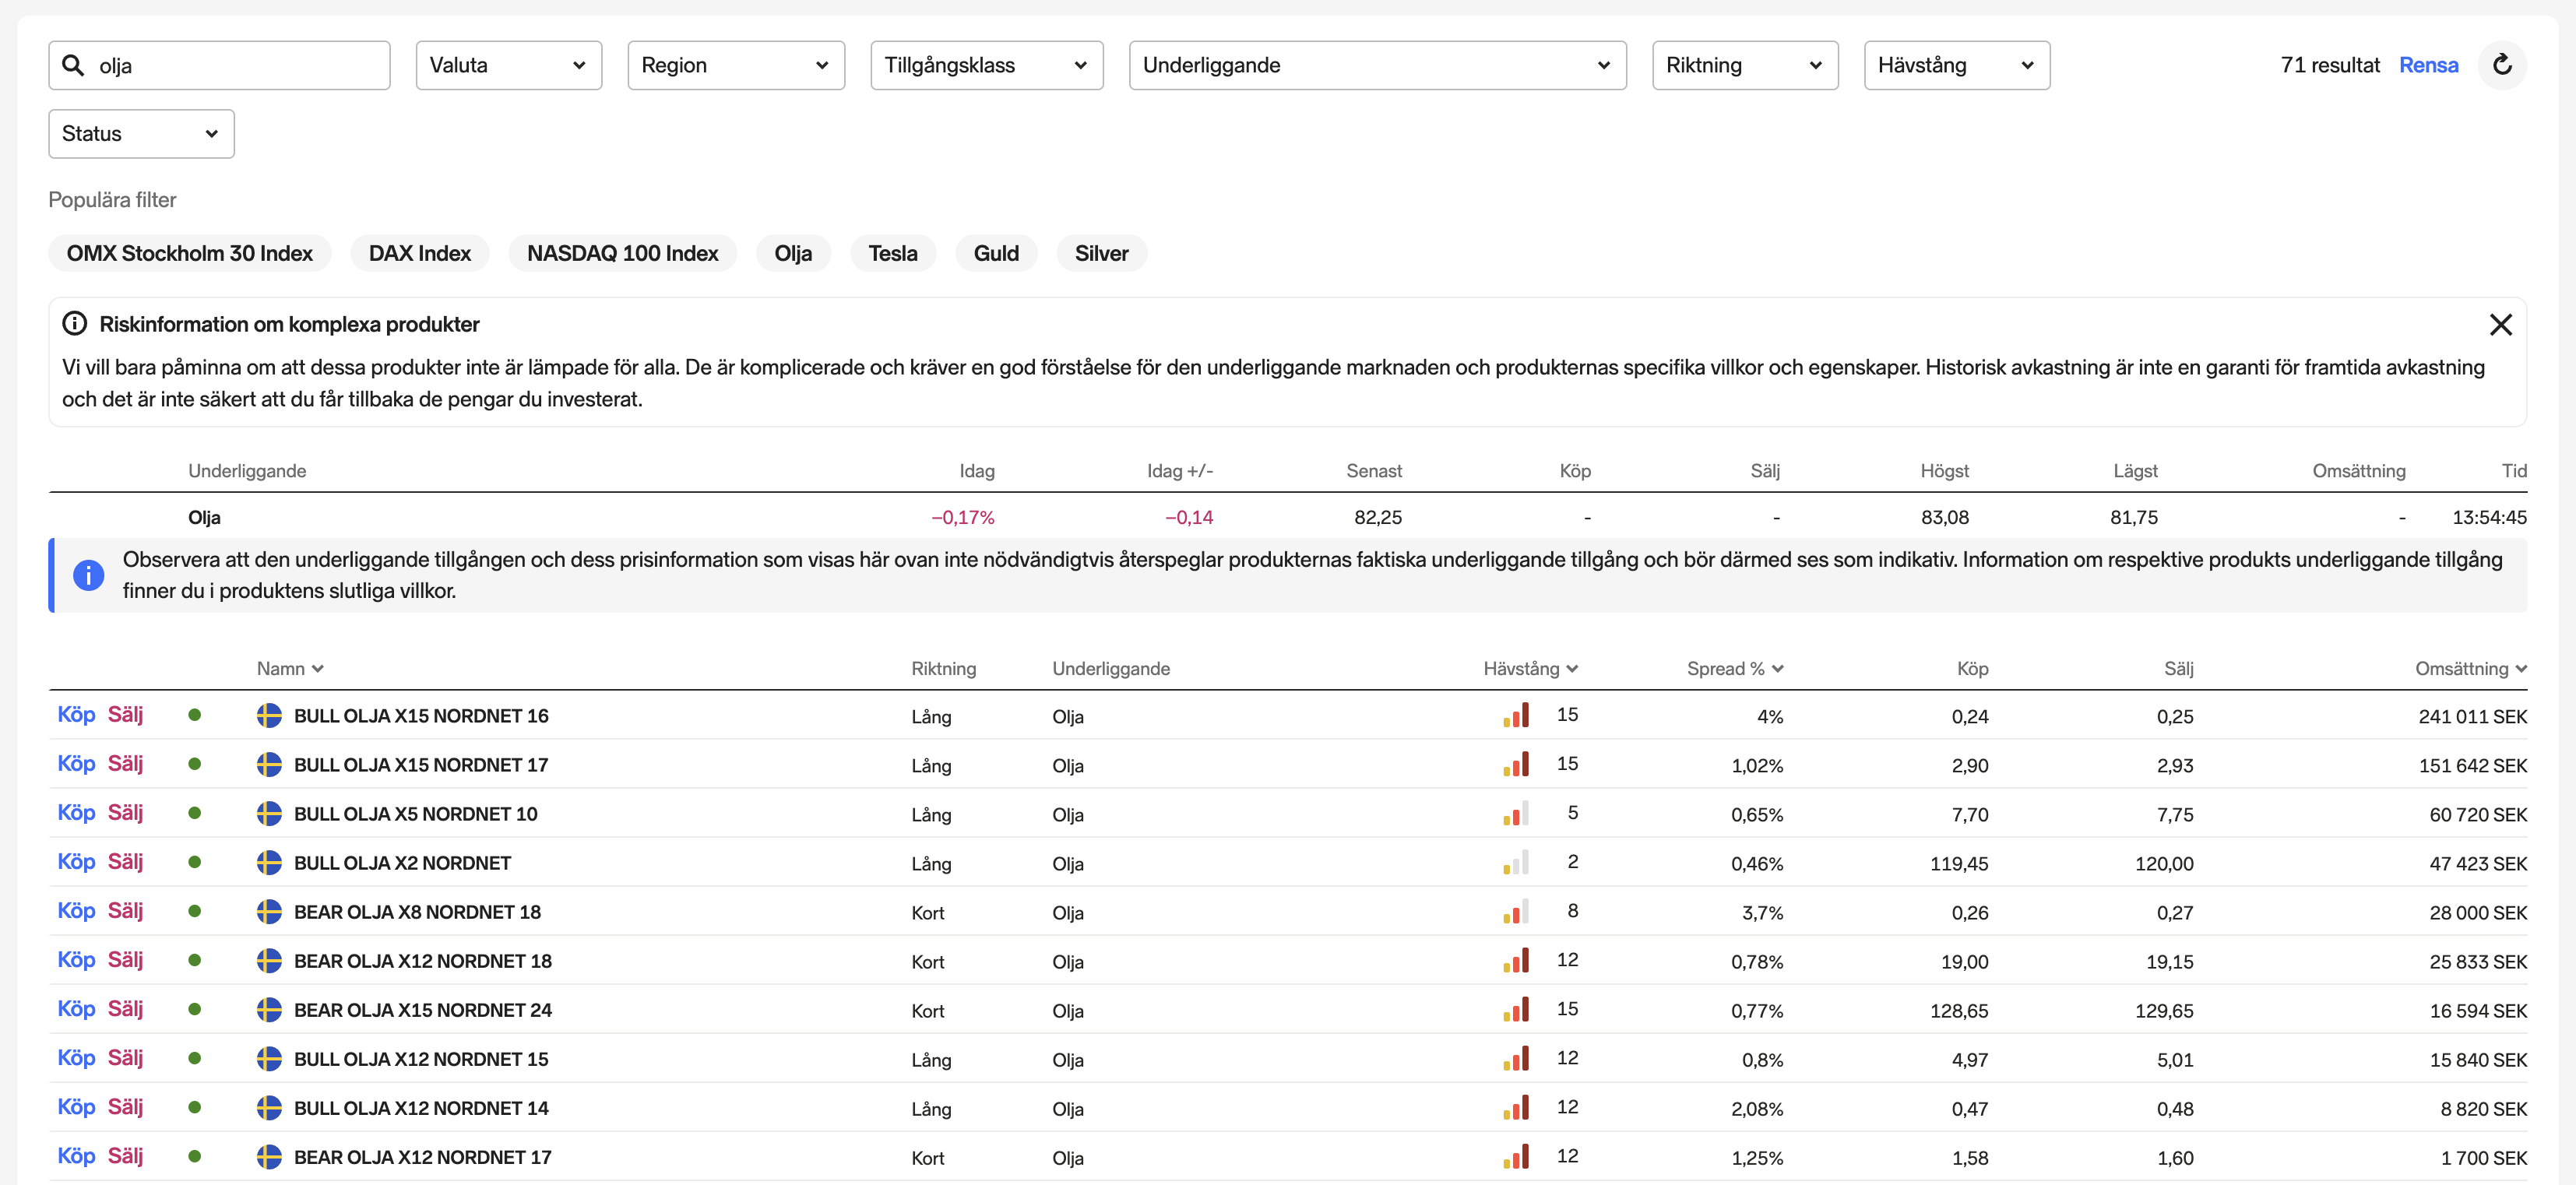Viewport: 2576px width, 1185px height.
Task: Toggle the OMX Stockholm 30 Index filter
Action: pyautogui.click(x=189, y=254)
